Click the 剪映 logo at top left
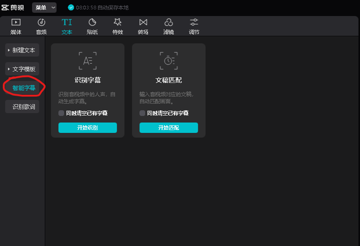 (12, 8)
